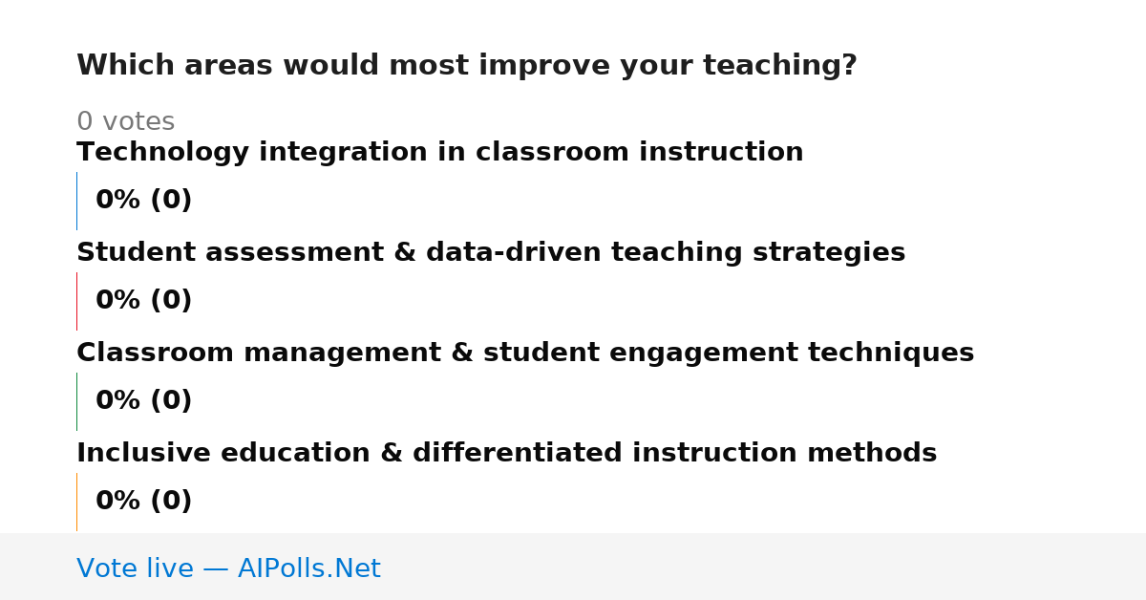Image resolution: width=1146 pixels, height=600 pixels.
Task: Open the Vote live — AIPolls.Net link
Action: tap(229, 569)
